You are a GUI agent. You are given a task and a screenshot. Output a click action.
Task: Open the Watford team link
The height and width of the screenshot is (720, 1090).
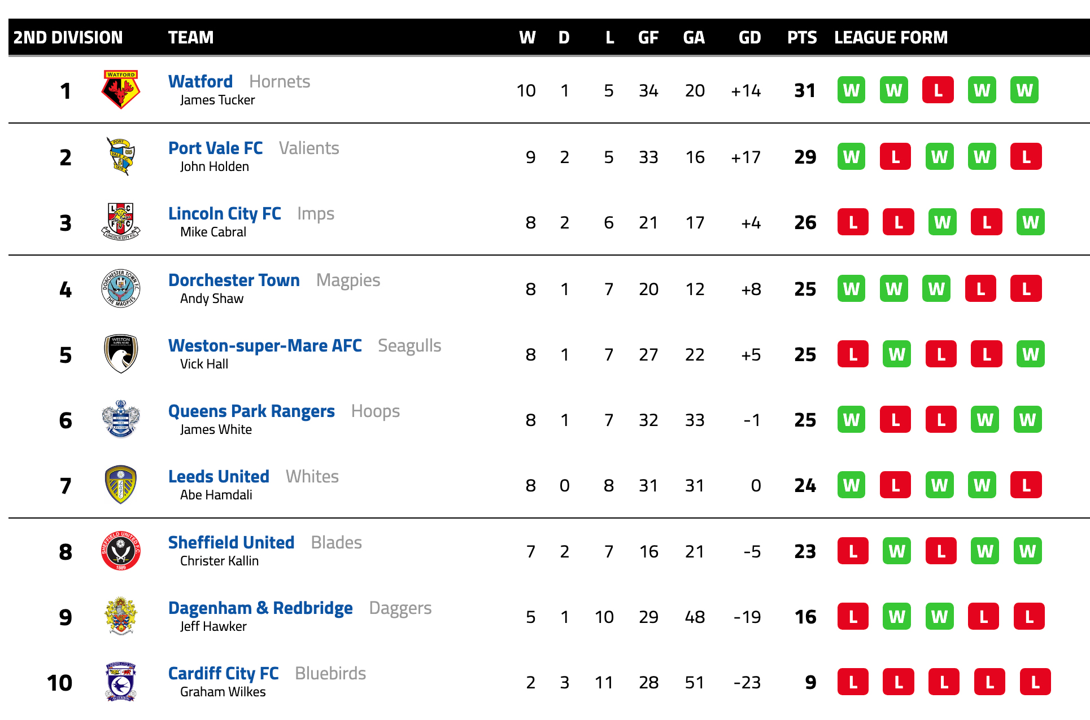pyautogui.click(x=200, y=81)
